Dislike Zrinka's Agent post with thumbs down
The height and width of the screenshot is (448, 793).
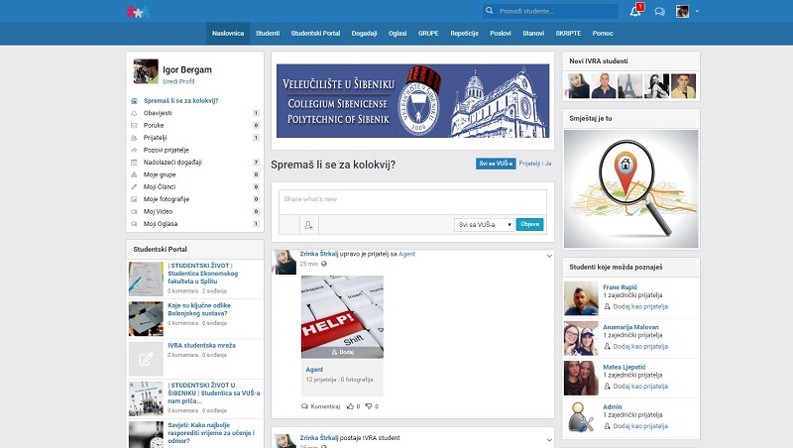click(x=369, y=405)
